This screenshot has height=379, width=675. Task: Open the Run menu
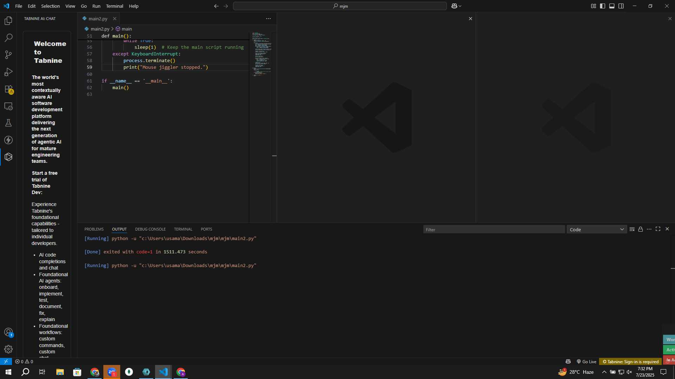(x=96, y=6)
